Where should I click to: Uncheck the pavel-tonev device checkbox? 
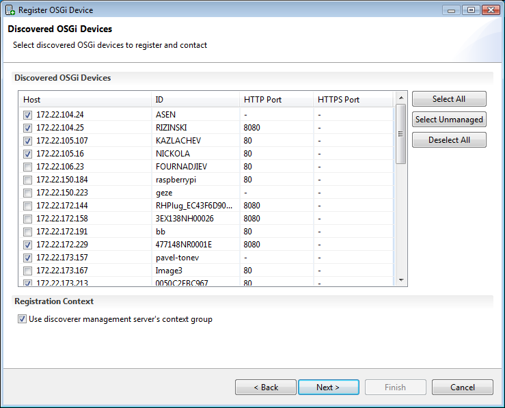(28, 258)
